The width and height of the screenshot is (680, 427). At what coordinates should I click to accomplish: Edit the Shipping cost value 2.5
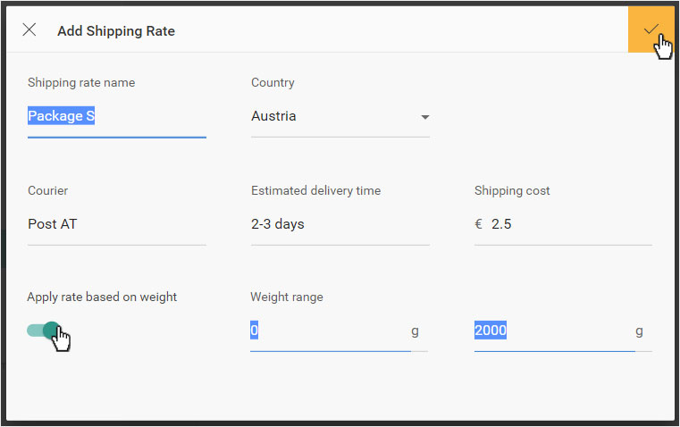[x=501, y=224]
